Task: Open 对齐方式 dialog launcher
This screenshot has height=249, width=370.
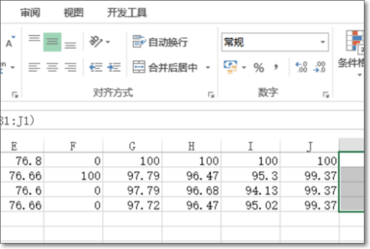Action: [x=211, y=95]
